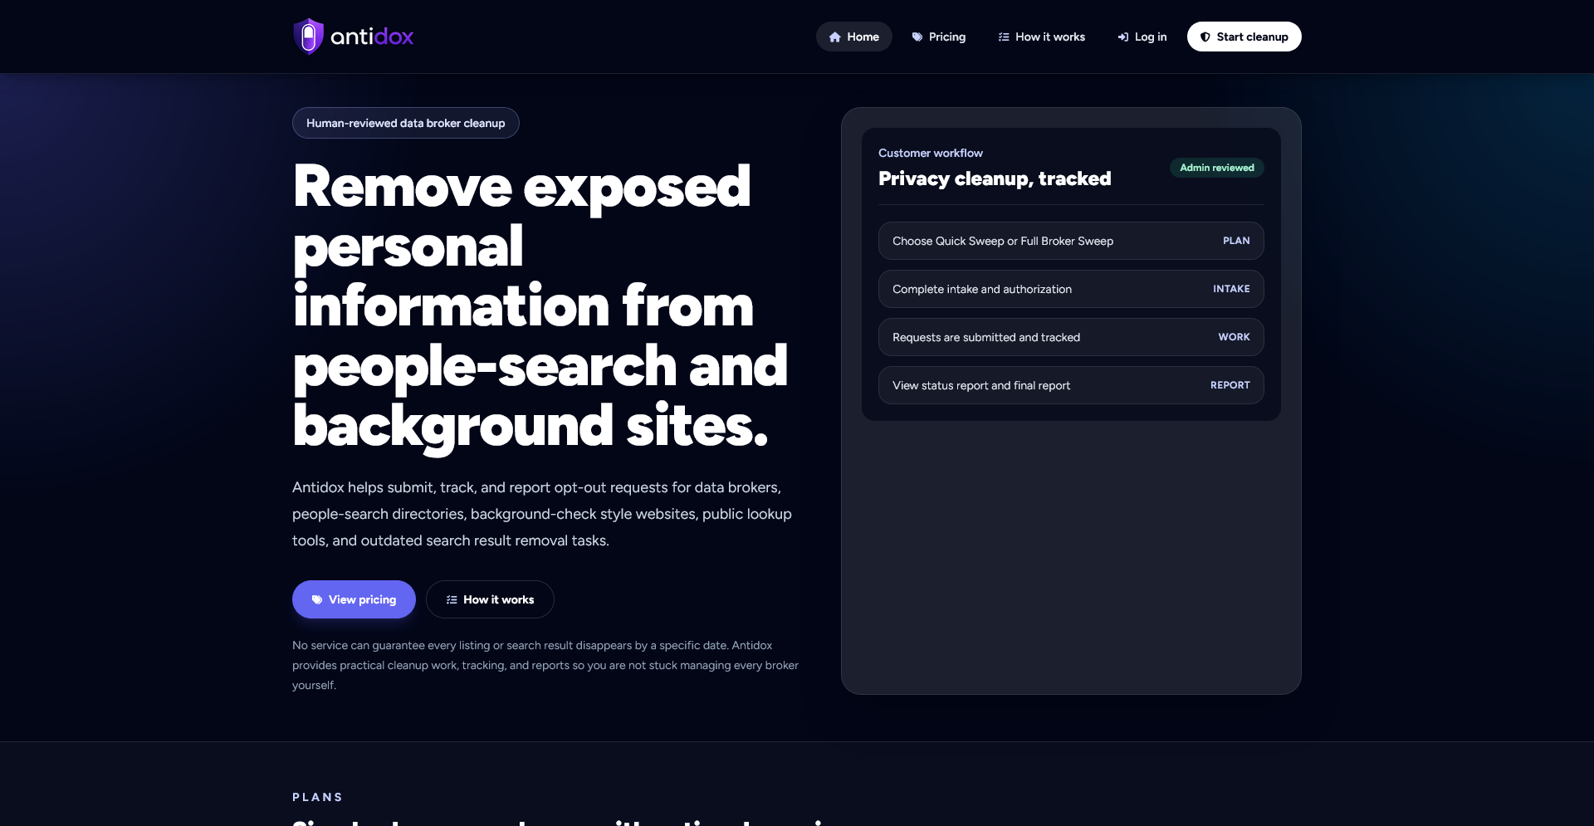The image size is (1594, 826).
Task: Click the house icon in the Home nav item
Action: 835,37
